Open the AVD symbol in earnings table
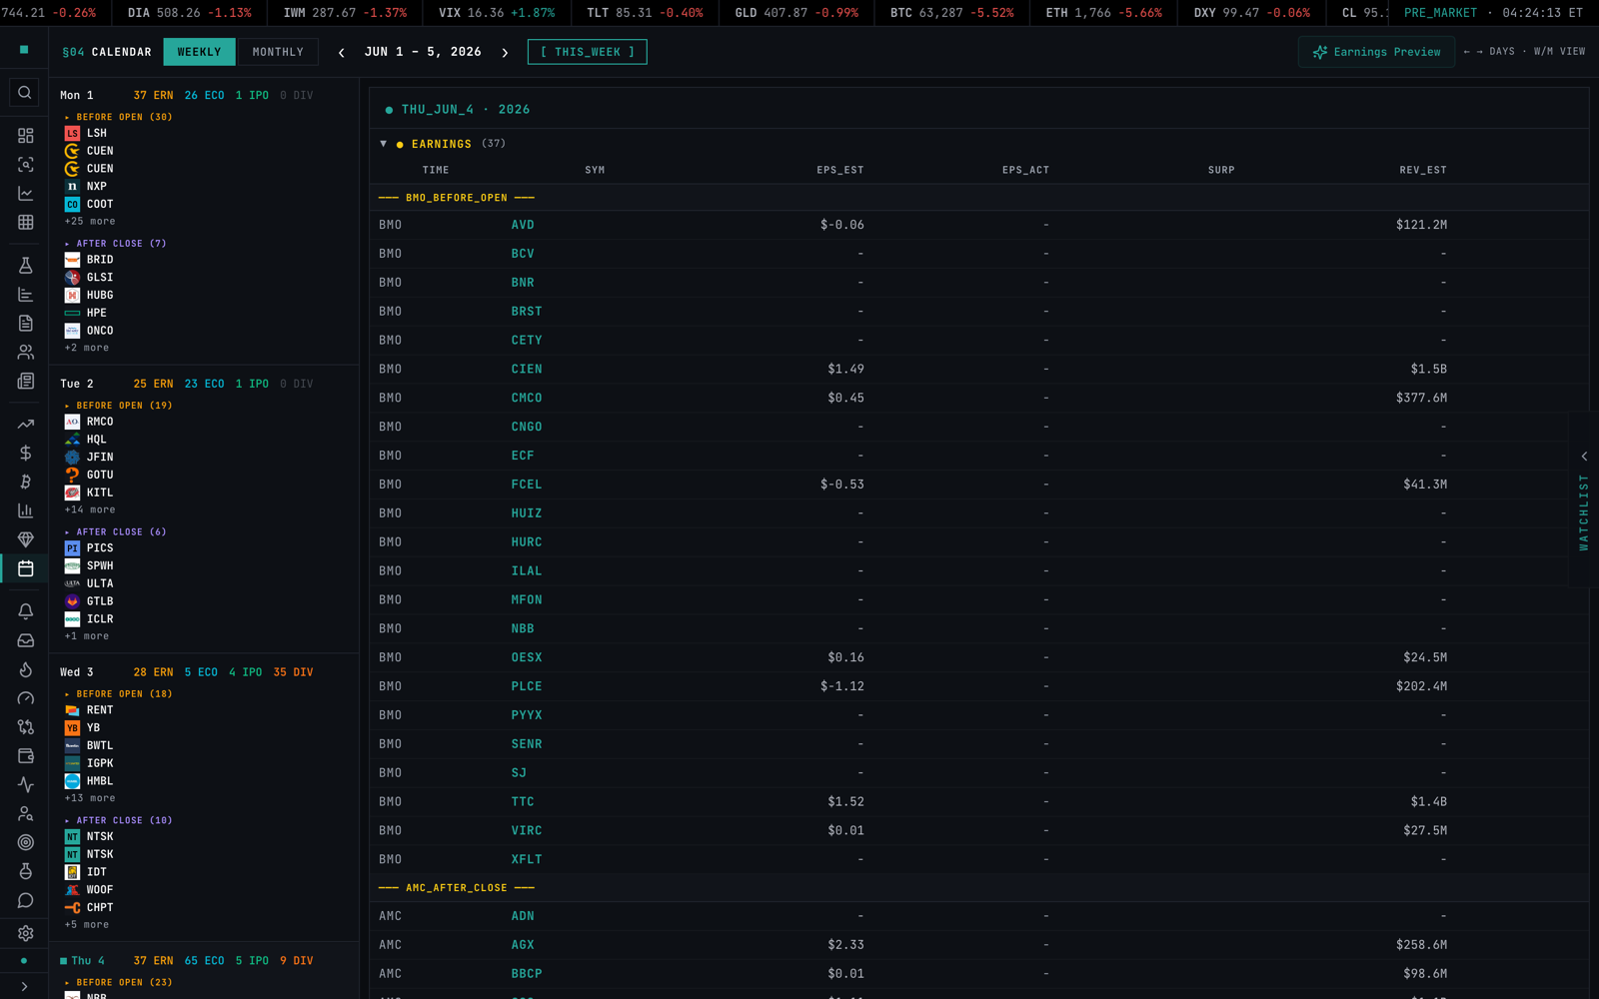This screenshot has height=999, width=1599. [523, 225]
